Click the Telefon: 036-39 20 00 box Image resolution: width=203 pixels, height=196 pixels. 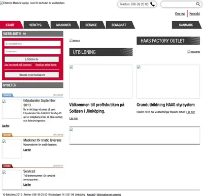(137, 4)
